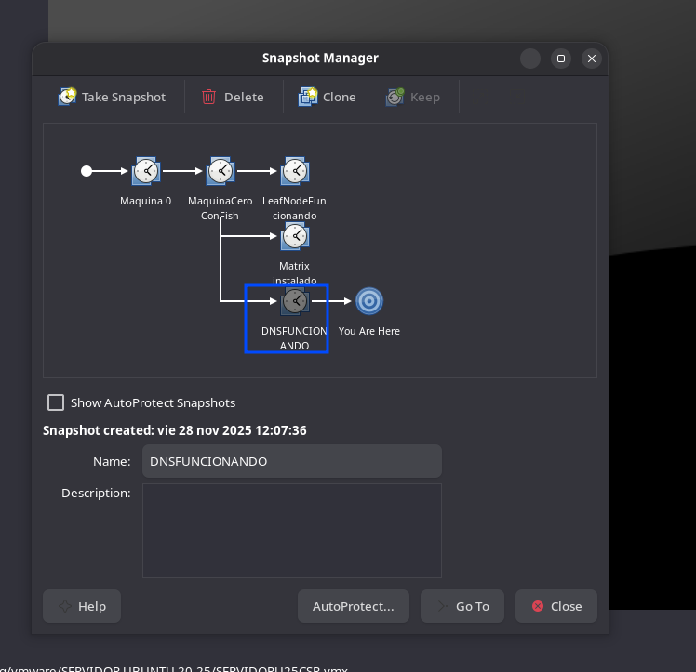Click the 'Maquina 0' snapshot label
Screen dimensions: 696x672
pyautogui.click(x=145, y=201)
